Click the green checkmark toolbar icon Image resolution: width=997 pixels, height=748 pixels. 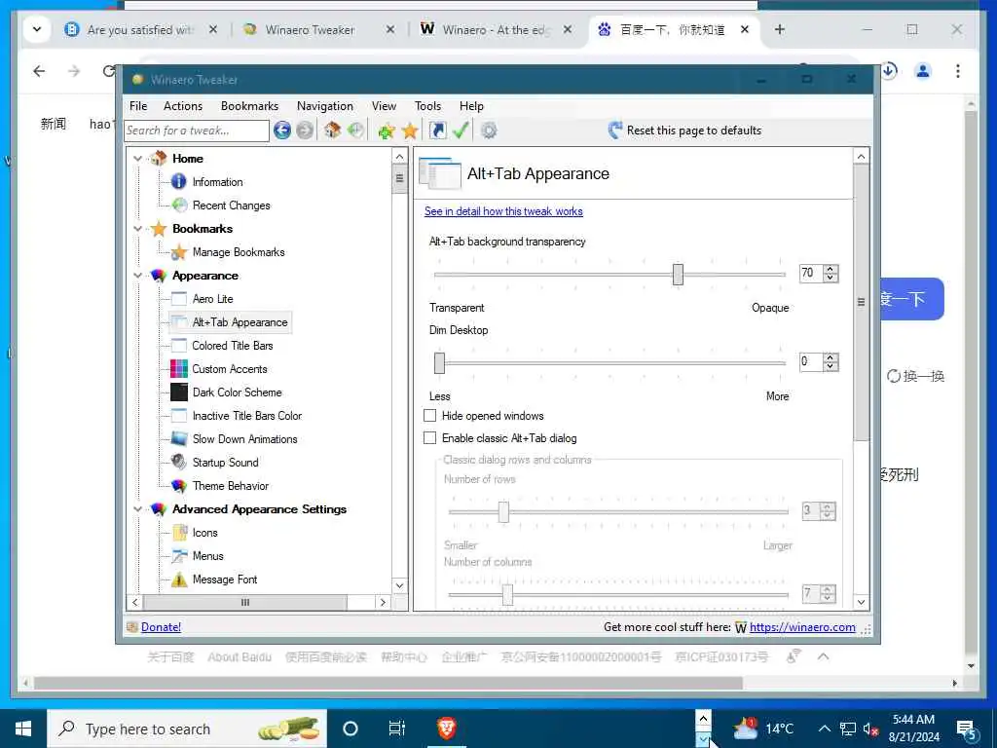coord(461,131)
